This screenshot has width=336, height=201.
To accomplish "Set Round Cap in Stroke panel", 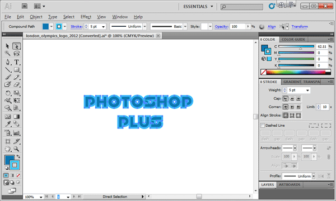I will coord(292,98).
